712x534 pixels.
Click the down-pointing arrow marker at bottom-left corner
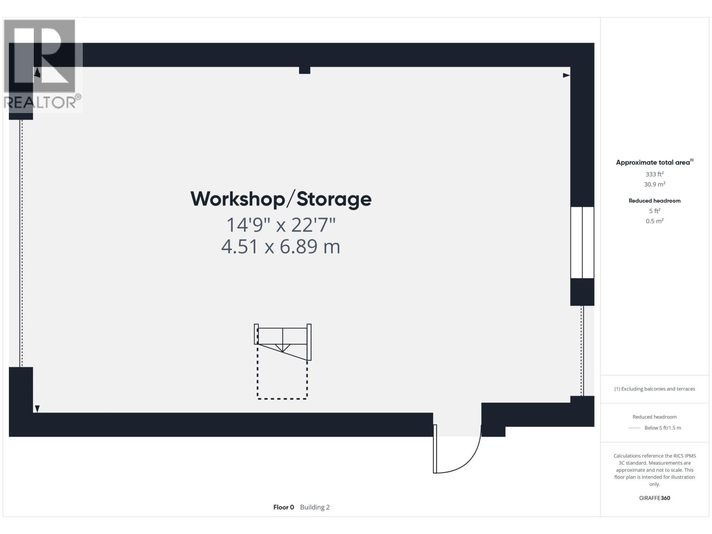37,409
